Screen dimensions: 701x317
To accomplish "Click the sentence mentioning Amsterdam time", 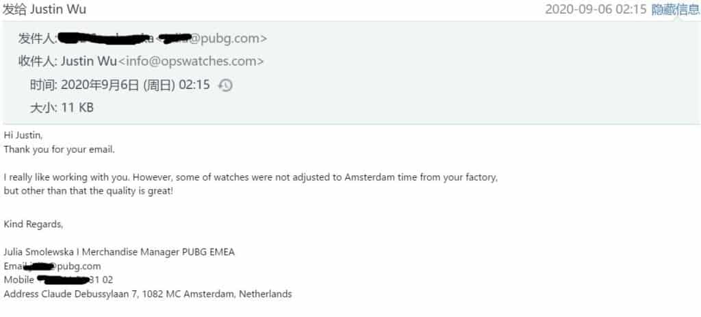I will coord(251,177).
